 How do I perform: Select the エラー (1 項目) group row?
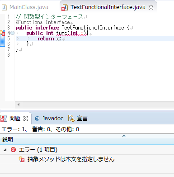[87, 150]
